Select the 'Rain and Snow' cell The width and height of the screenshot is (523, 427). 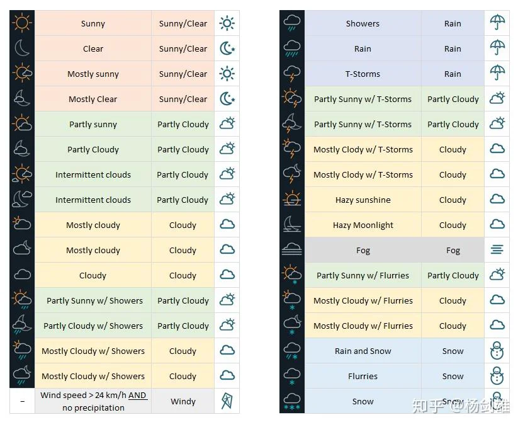tap(363, 351)
